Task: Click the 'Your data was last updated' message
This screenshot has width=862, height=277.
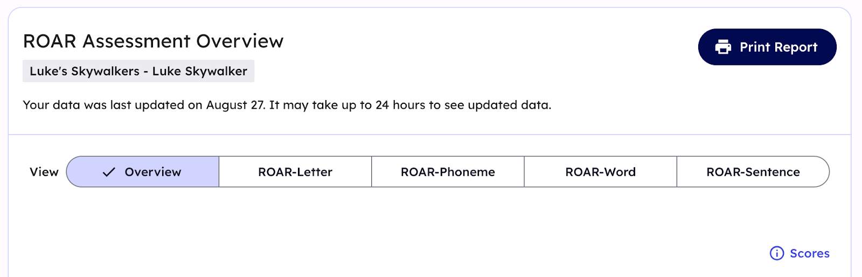Action: [x=287, y=105]
